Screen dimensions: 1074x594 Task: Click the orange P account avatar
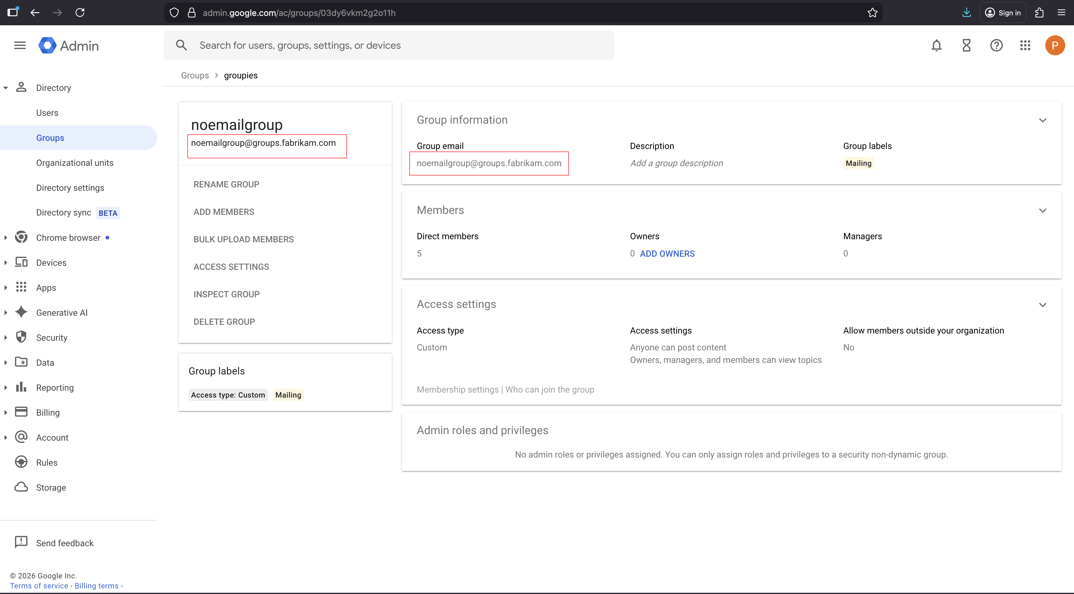(1054, 45)
